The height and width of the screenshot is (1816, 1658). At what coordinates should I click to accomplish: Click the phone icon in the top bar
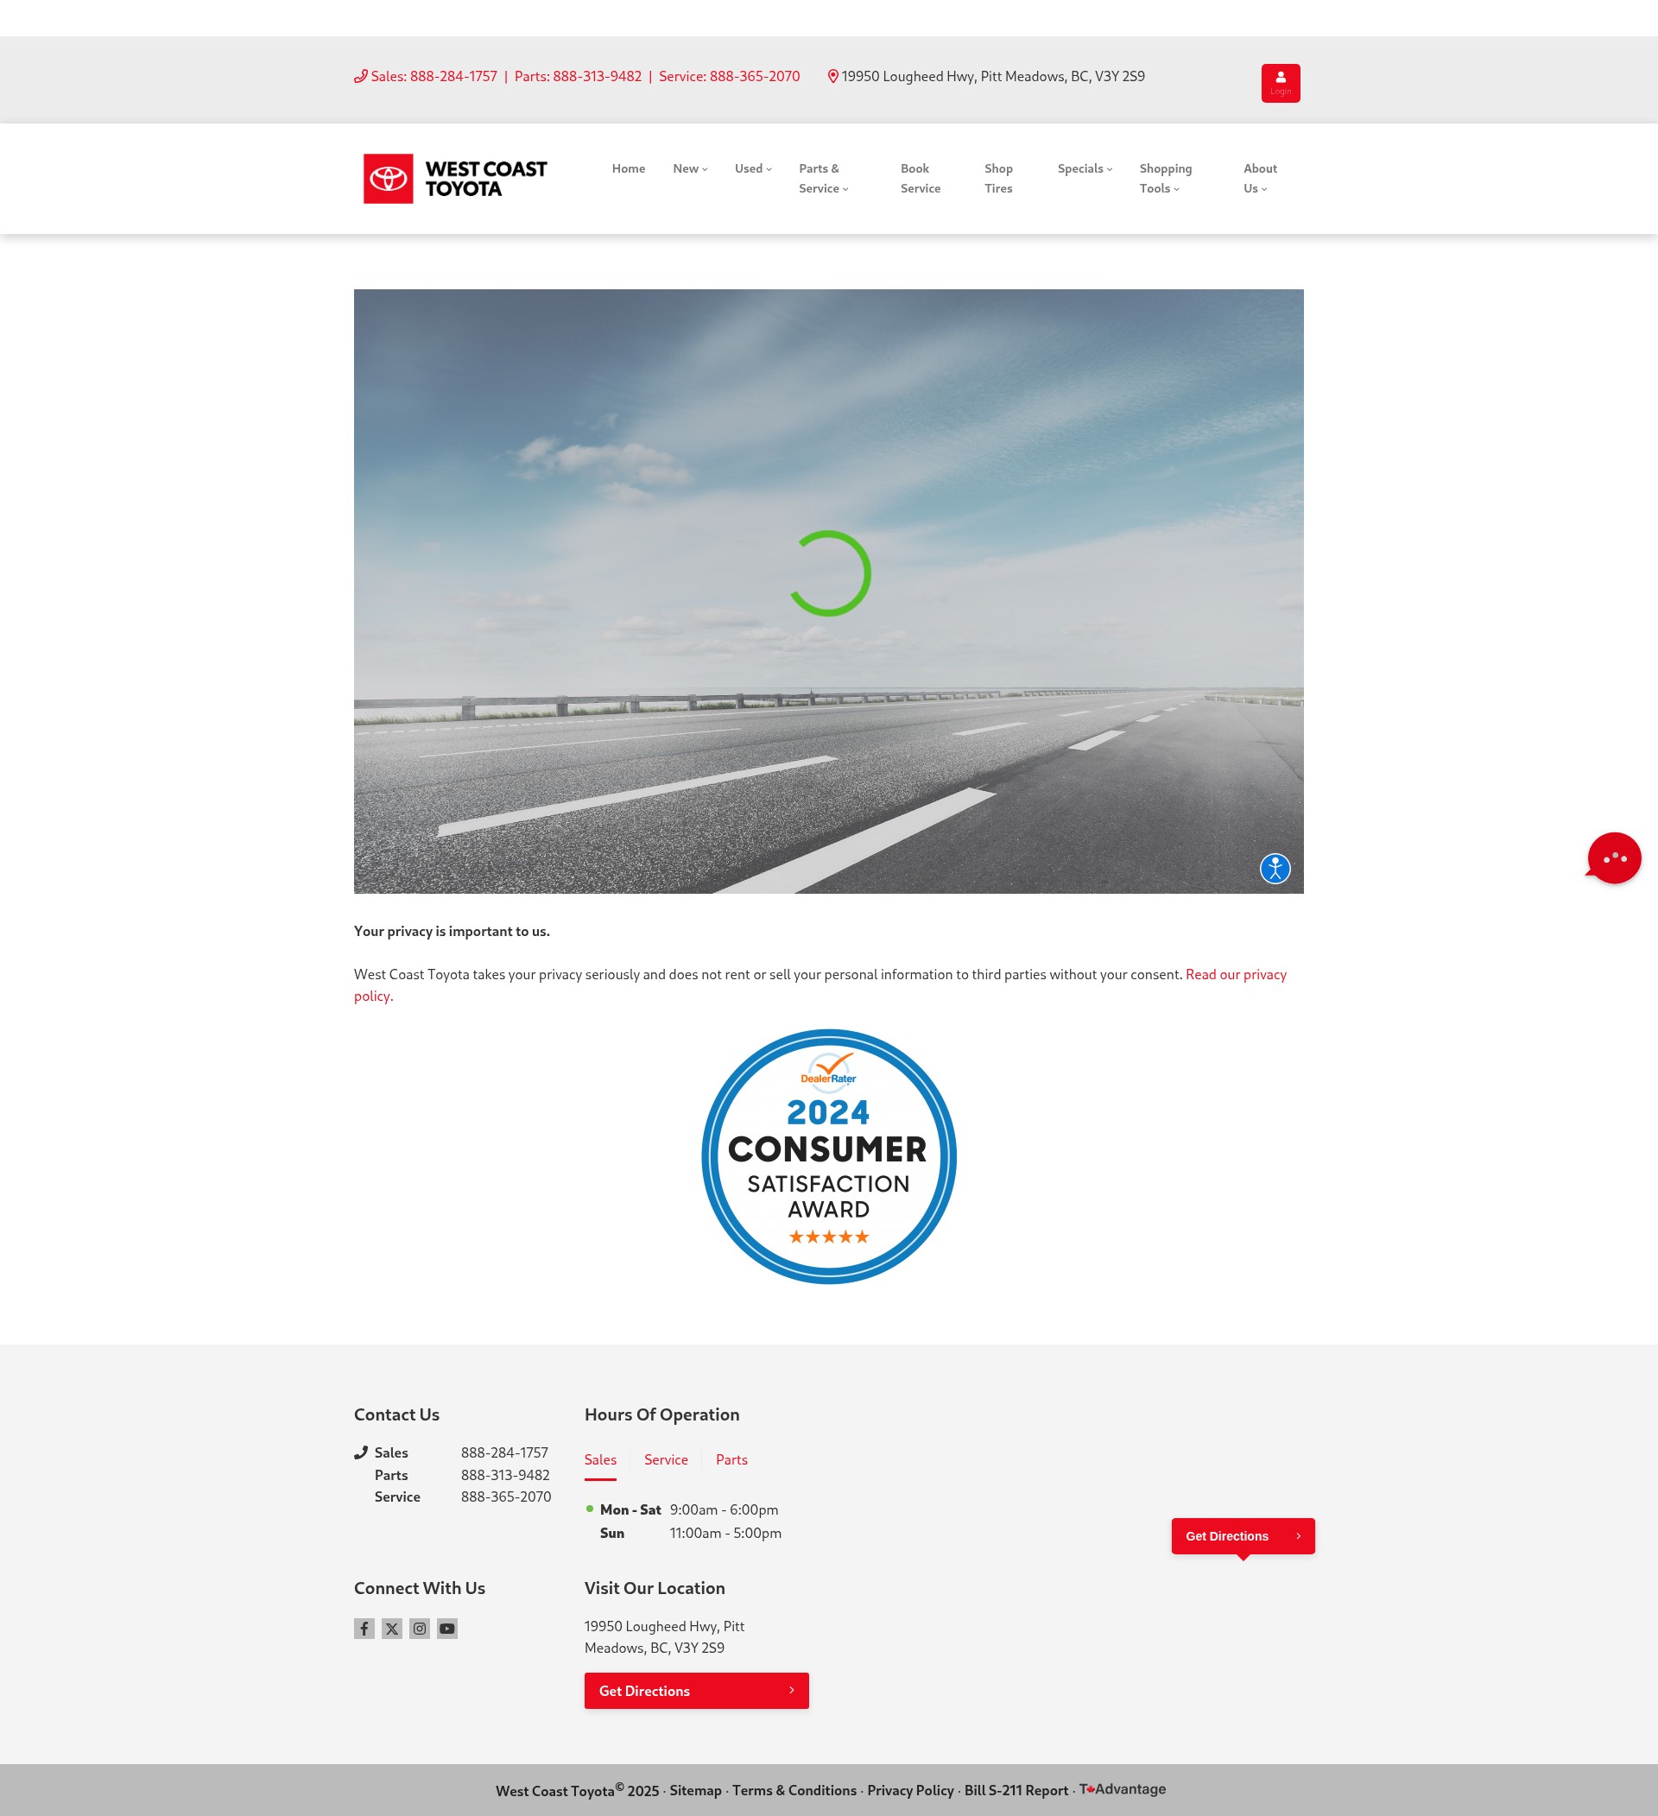tap(360, 77)
